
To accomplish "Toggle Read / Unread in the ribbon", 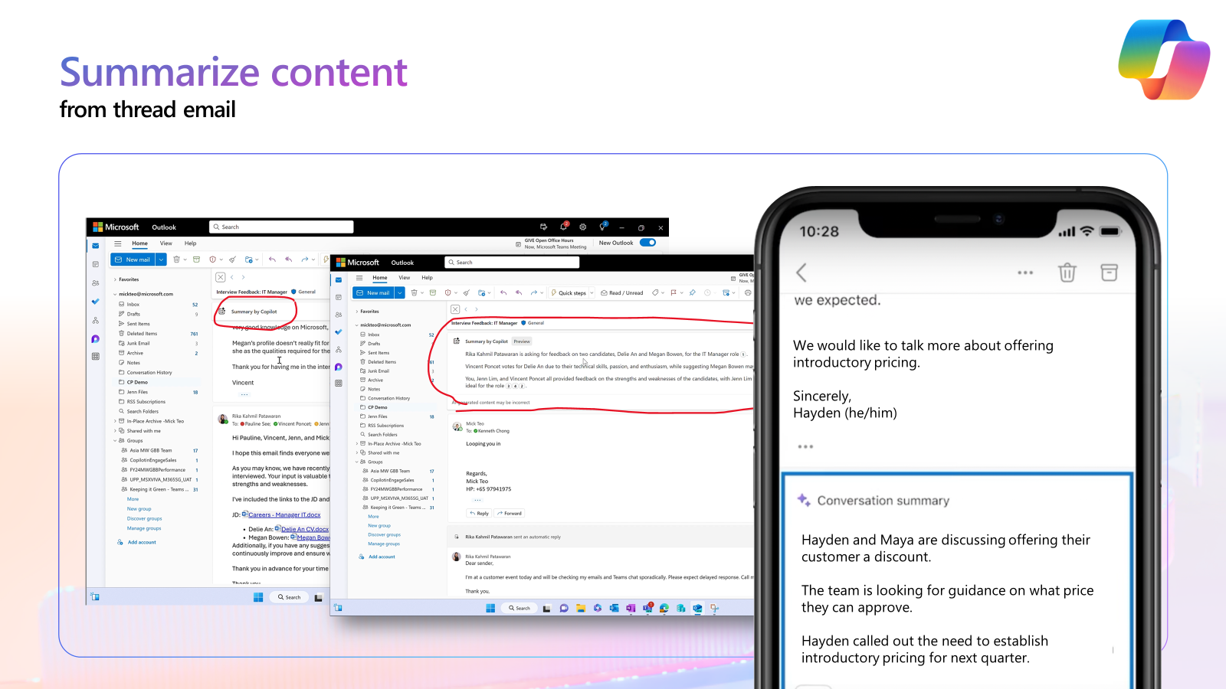I will [x=621, y=292].
